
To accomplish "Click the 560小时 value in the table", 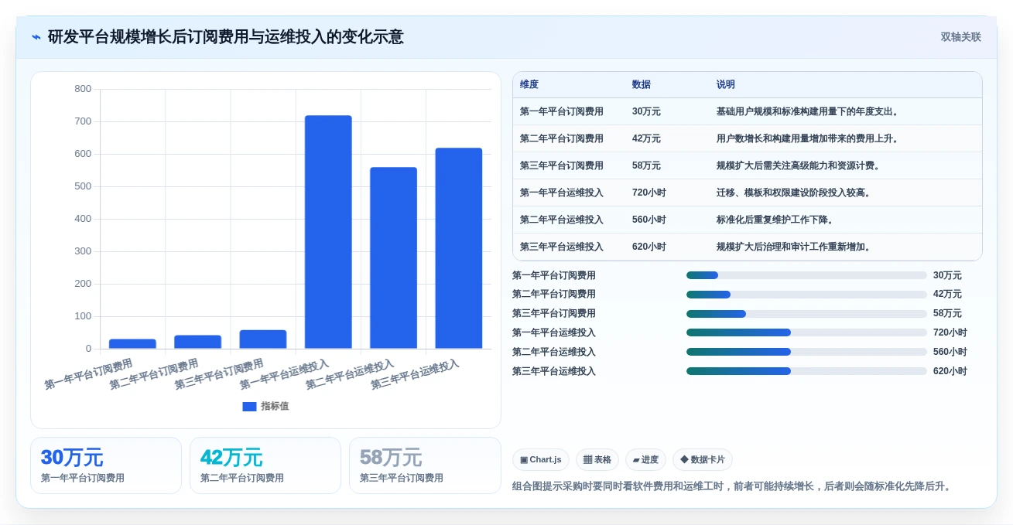I will tap(649, 220).
